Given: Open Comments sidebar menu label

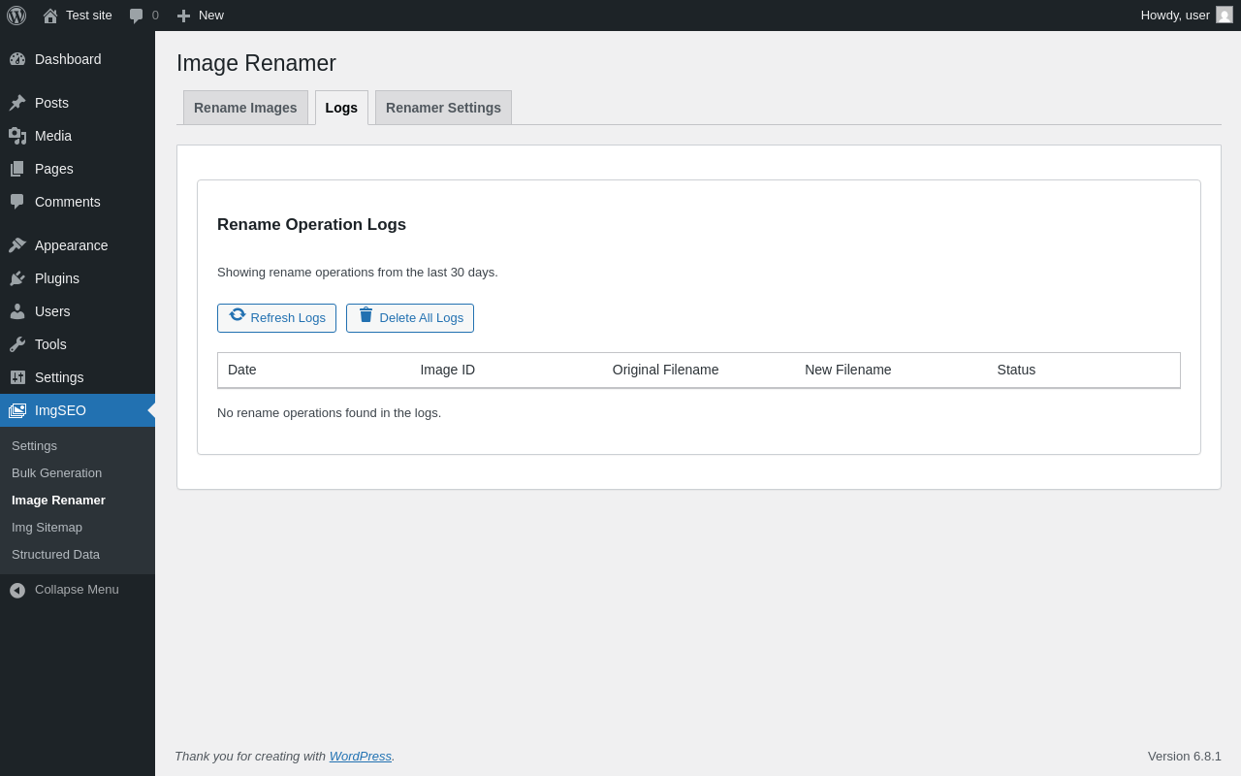Looking at the screenshot, I should (x=68, y=202).
